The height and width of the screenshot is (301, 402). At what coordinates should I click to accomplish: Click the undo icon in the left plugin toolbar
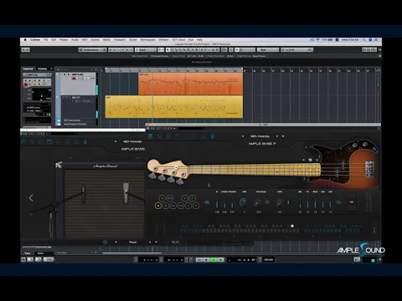click(32, 142)
